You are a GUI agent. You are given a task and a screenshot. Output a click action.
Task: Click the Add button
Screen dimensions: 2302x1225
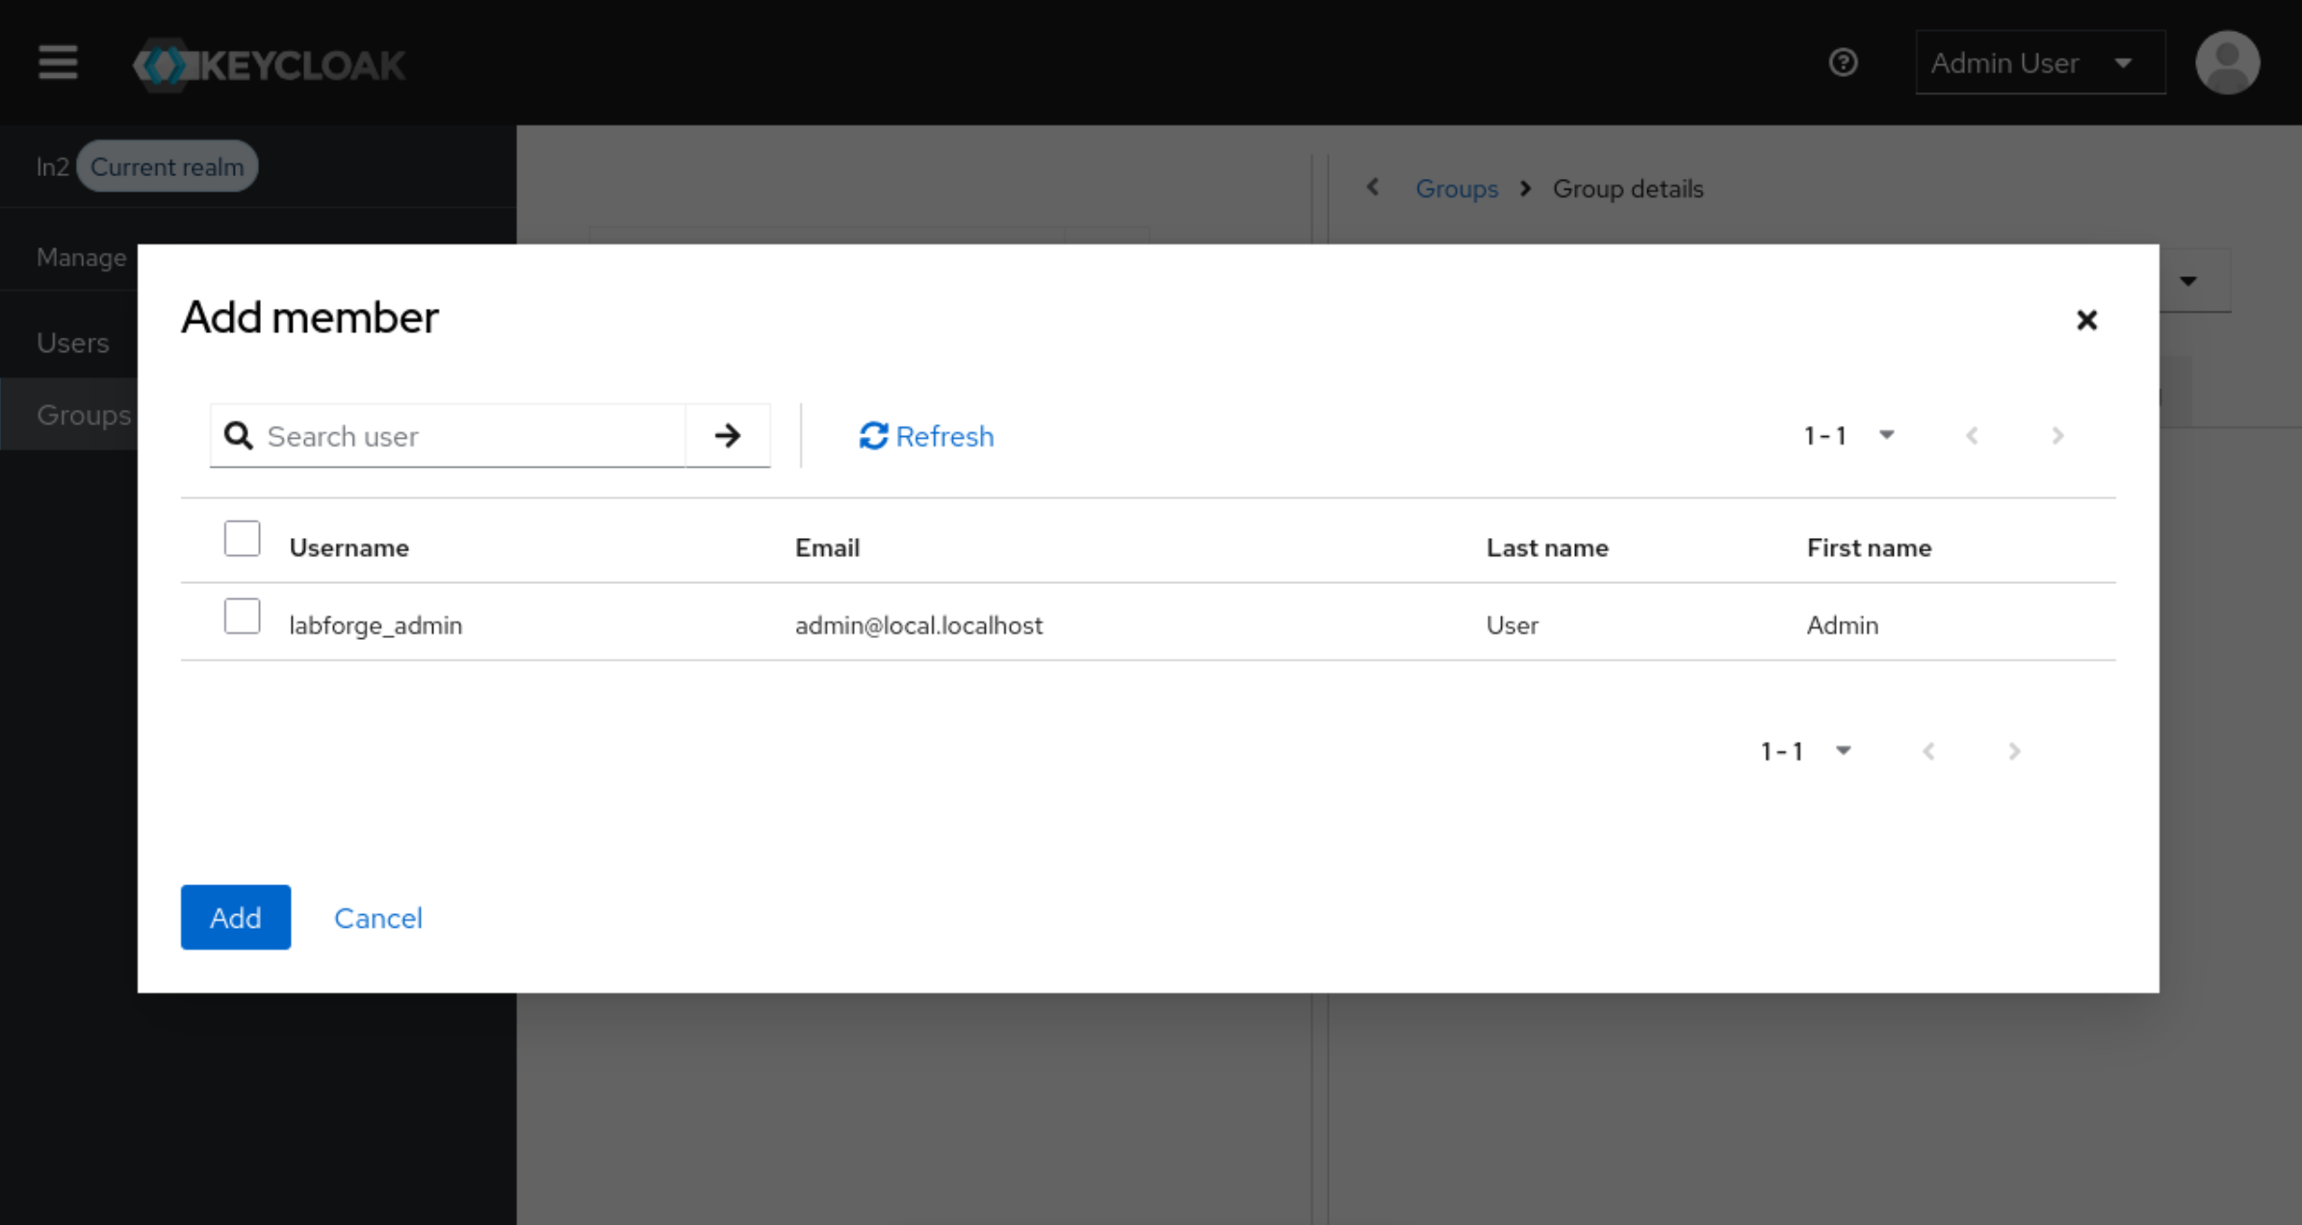point(235,917)
